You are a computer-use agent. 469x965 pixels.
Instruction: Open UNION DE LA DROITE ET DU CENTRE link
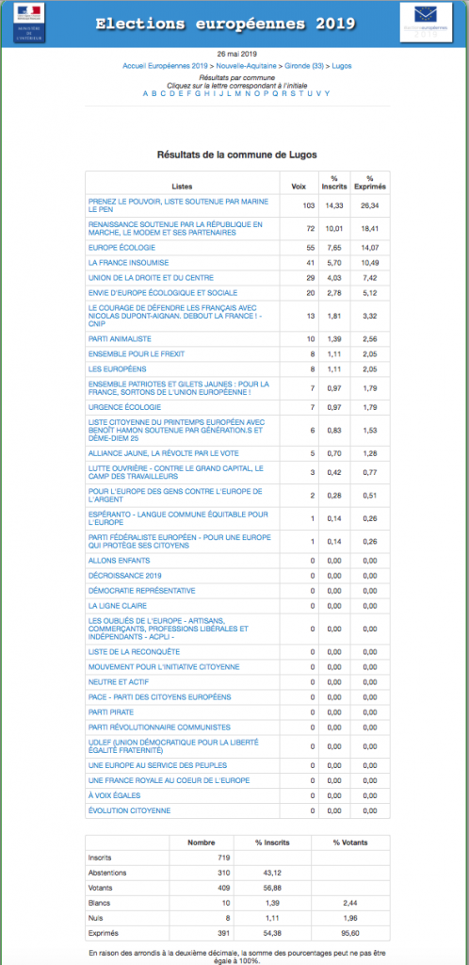click(152, 278)
